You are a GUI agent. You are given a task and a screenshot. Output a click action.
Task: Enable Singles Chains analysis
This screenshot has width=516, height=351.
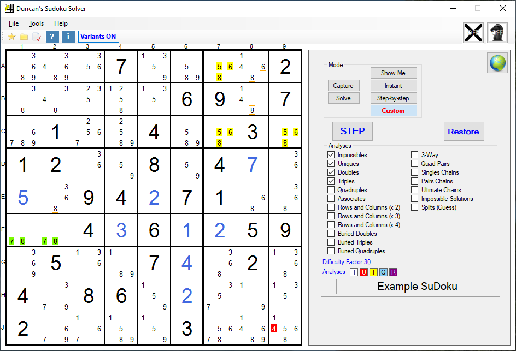(x=415, y=172)
